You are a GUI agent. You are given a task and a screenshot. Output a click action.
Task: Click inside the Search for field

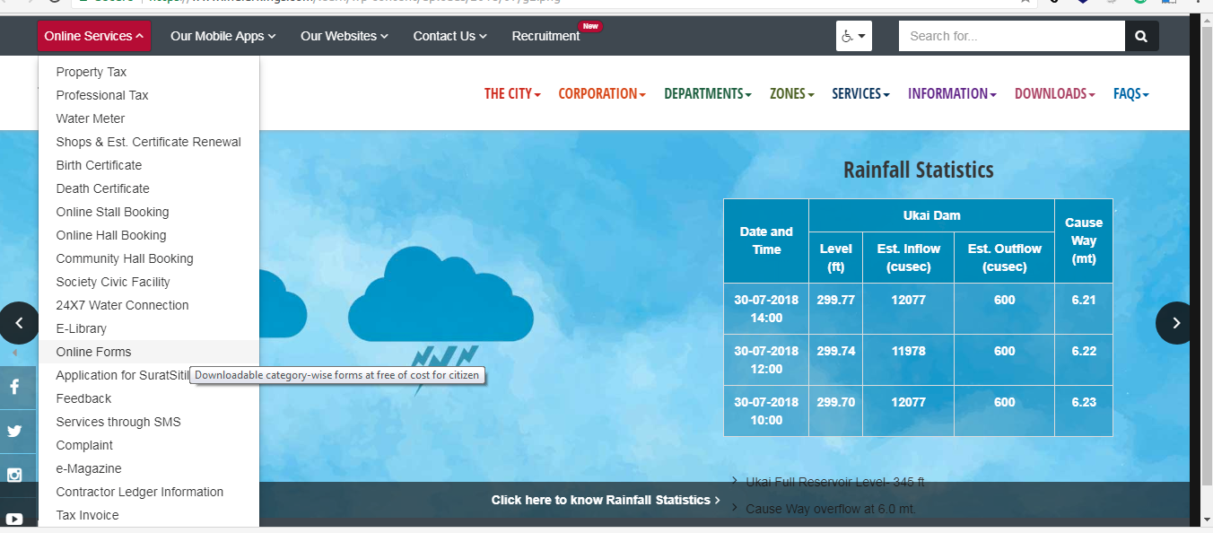pyautogui.click(x=1011, y=36)
